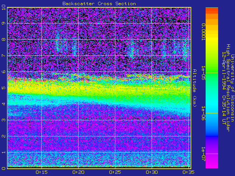The width and height of the screenshot is (235, 176).
Task: Click the '12-April-1994 0:35:14 UT' timestamp
Action: [x=224, y=88]
